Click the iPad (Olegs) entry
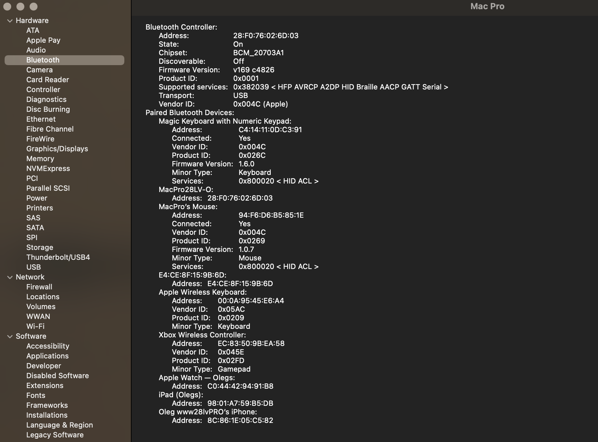 [x=181, y=395]
